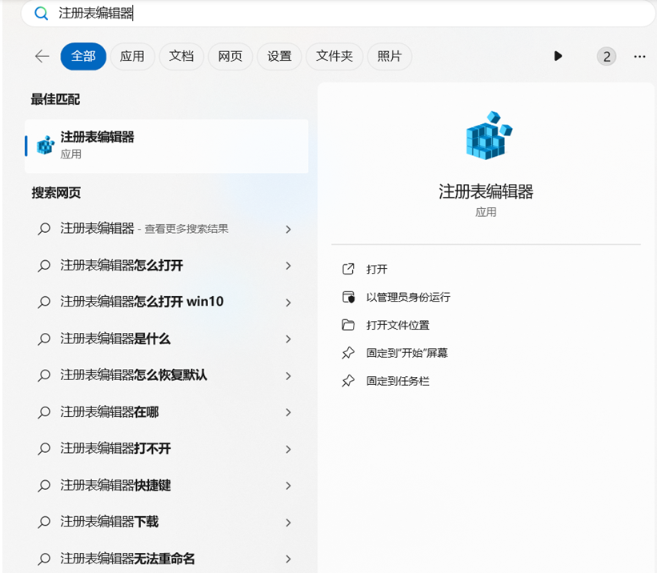Click the search magnifier icon in search box

pos(41,13)
